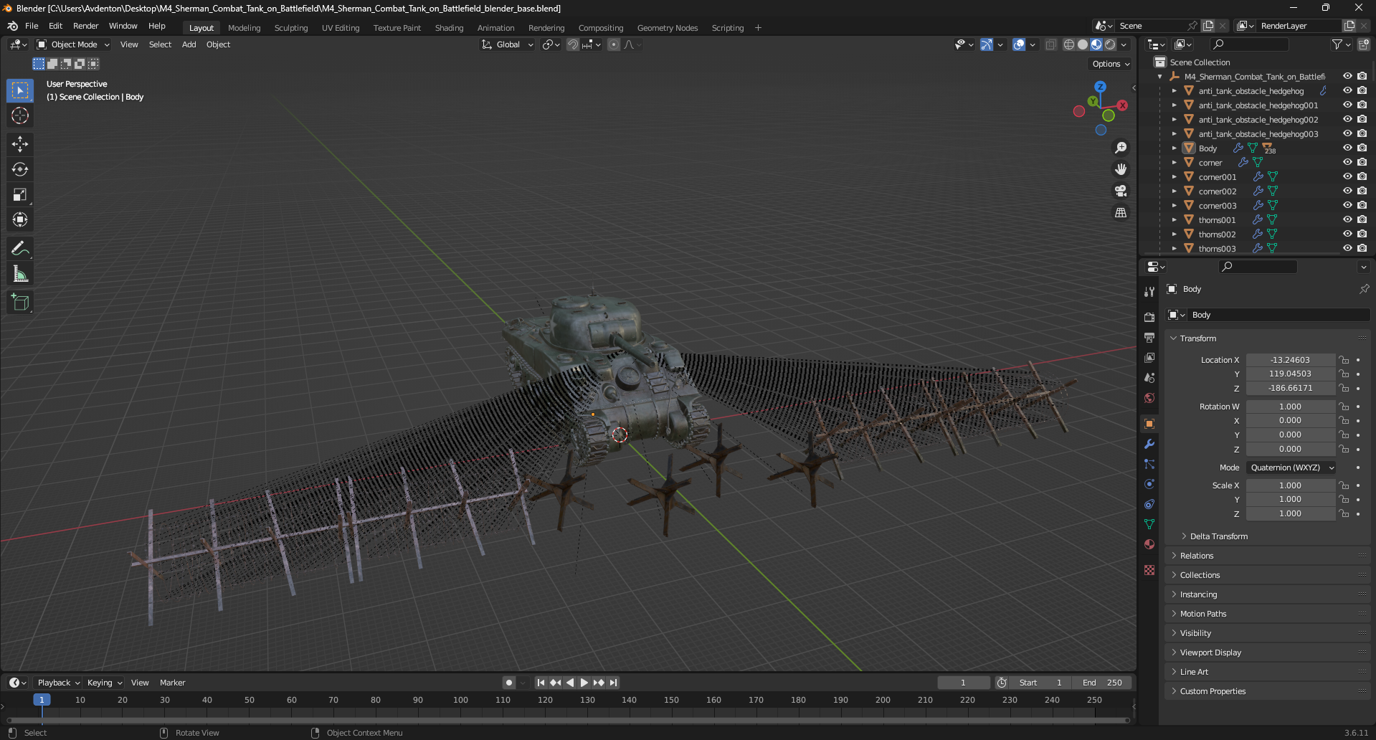Play the animation forward

pos(584,683)
